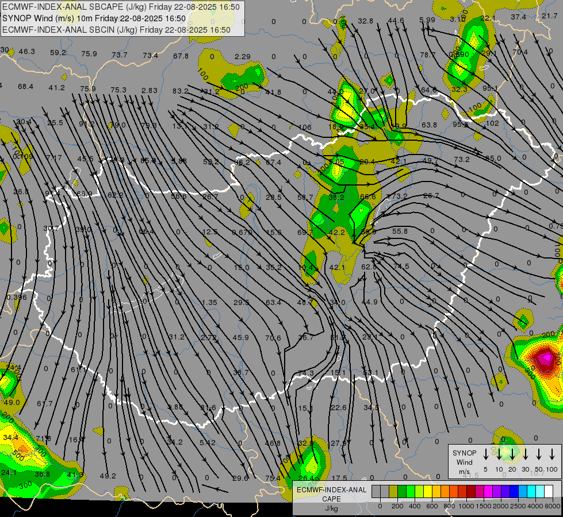
Task: Click the '1.35' value on the map
Action: click(x=209, y=303)
